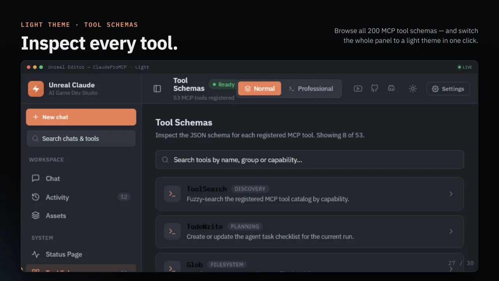499x281 pixels.
Task: Switch theme with the sun icon
Action: click(x=413, y=89)
